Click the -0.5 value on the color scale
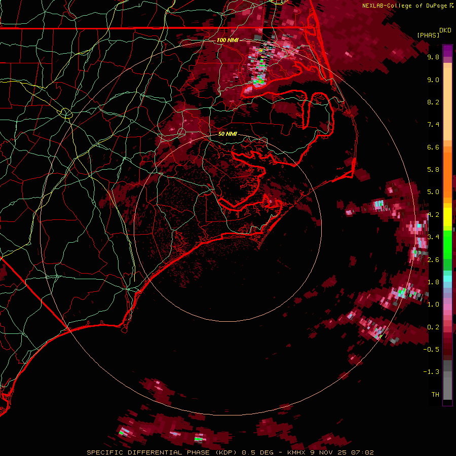The height and width of the screenshot is (456, 456). tap(431, 349)
